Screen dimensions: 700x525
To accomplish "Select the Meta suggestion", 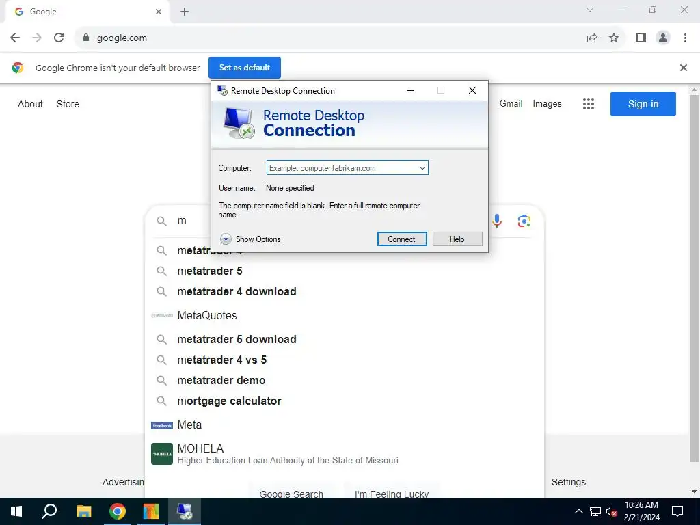I will (345, 425).
